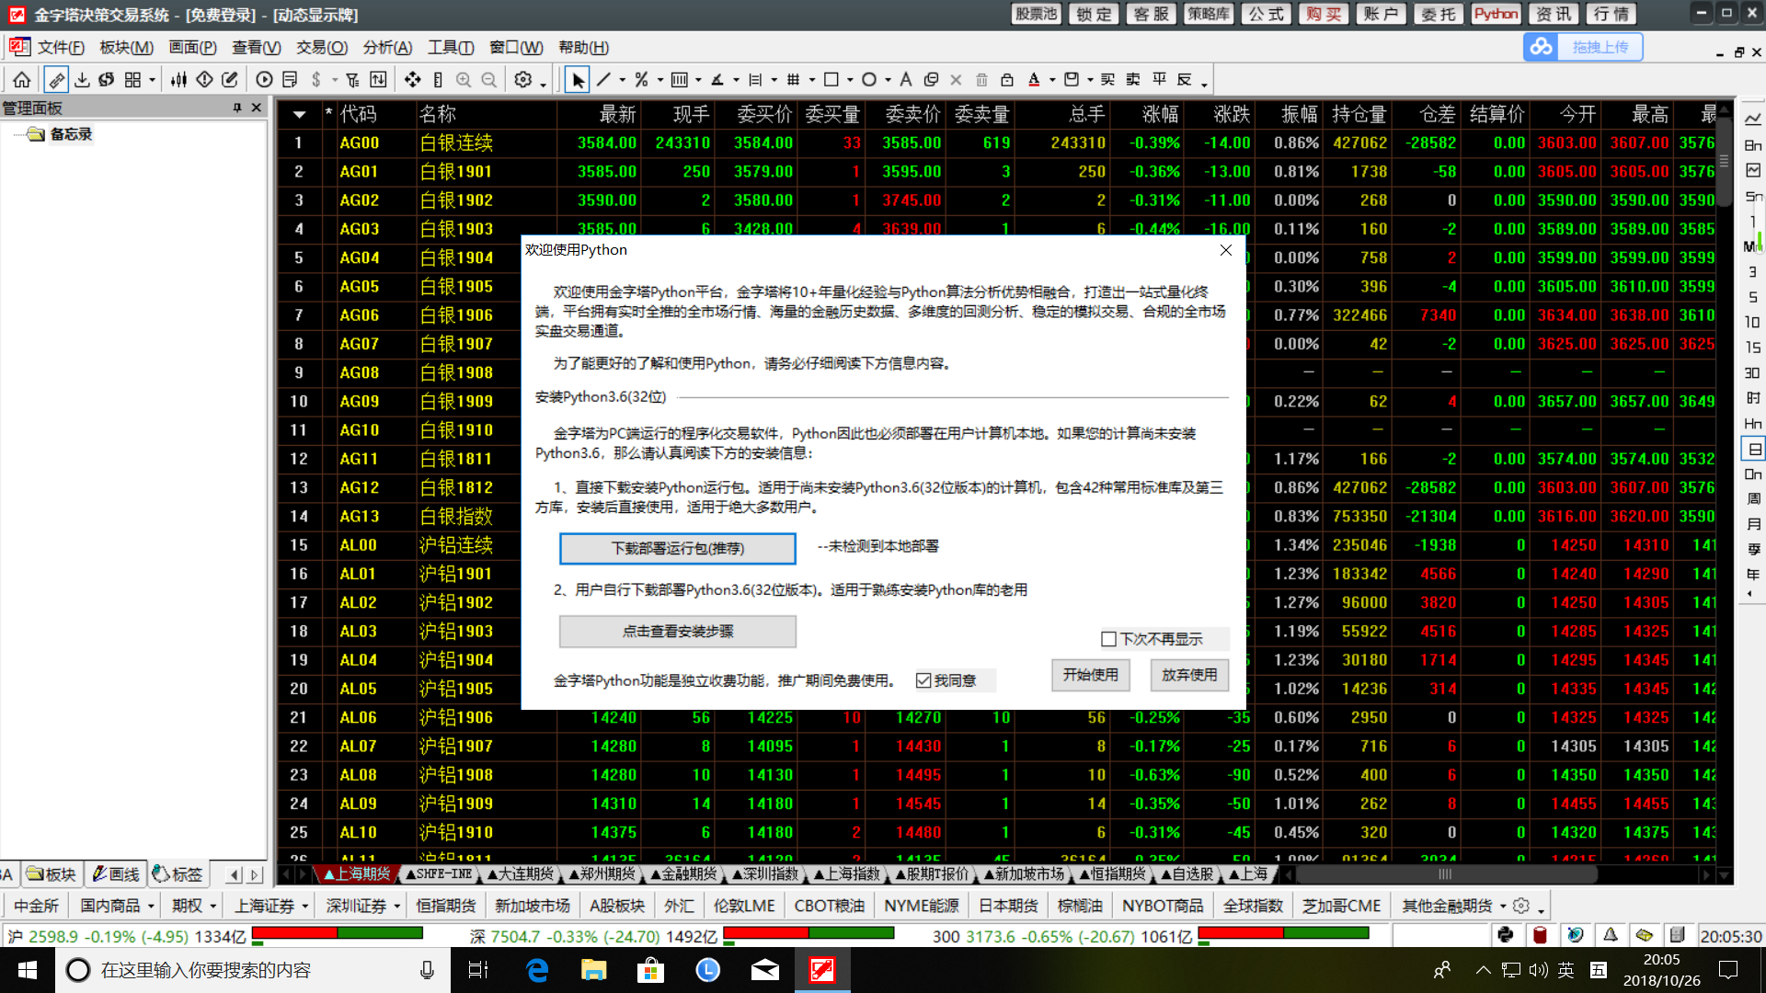Toggle the 下次不再显示 checkbox
Viewport: 1766px width, 993px height.
(1109, 639)
